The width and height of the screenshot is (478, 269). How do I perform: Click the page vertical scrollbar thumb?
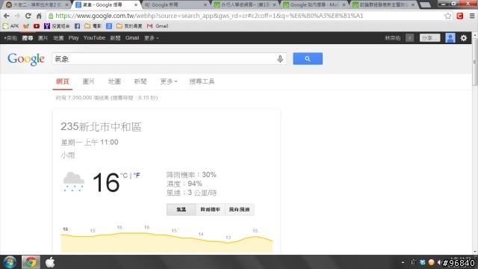coord(475,62)
